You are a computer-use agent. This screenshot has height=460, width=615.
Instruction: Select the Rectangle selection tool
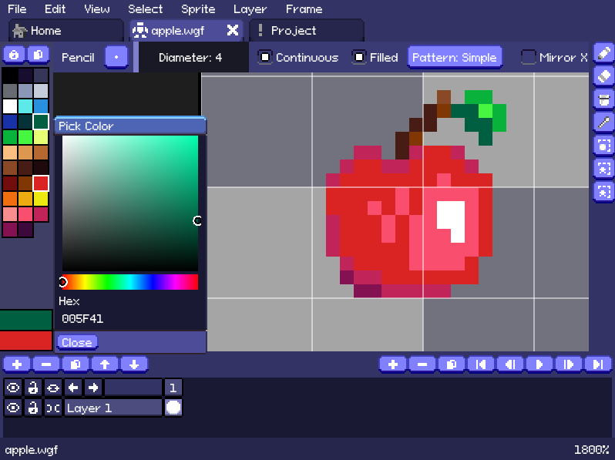point(604,145)
